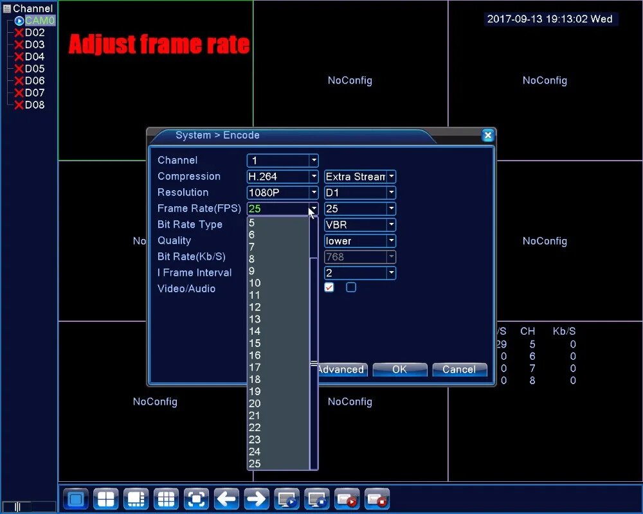Open the Channel dropdown showing 1
The height and width of the screenshot is (514, 643).
(282, 160)
